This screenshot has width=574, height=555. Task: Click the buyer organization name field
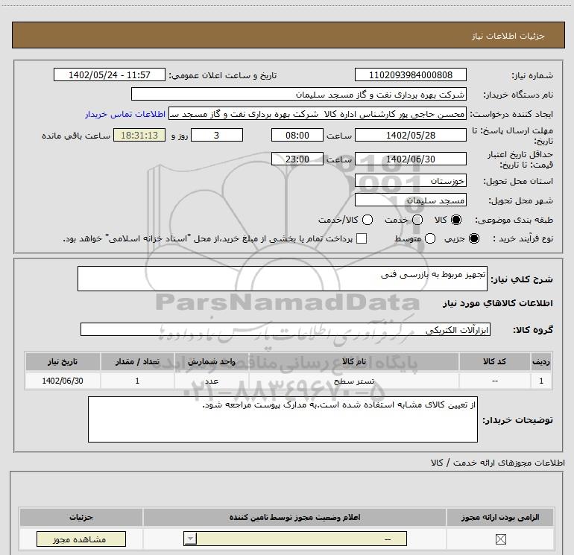(299, 94)
